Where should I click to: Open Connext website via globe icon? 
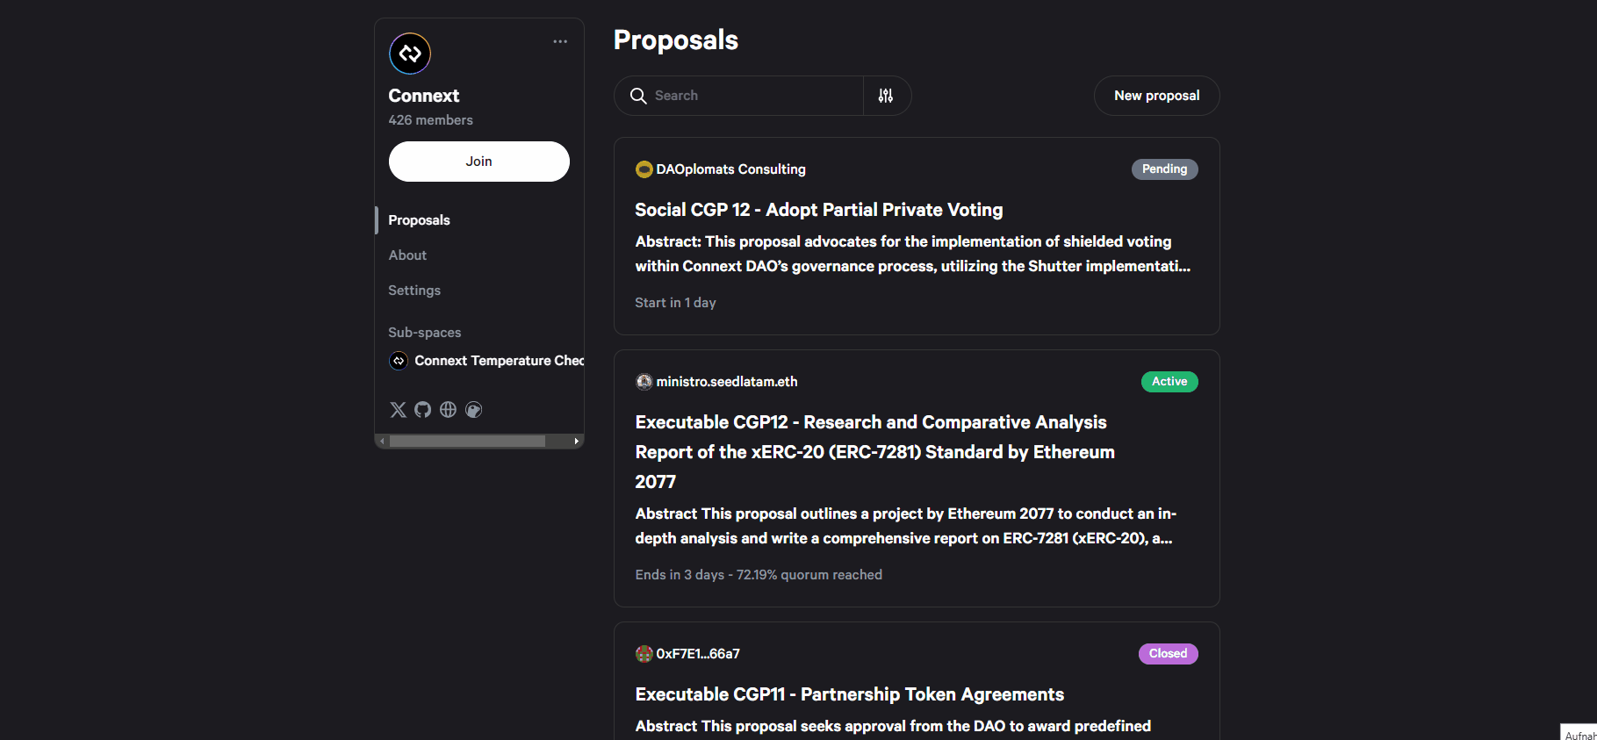pyautogui.click(x=448, y=410)
